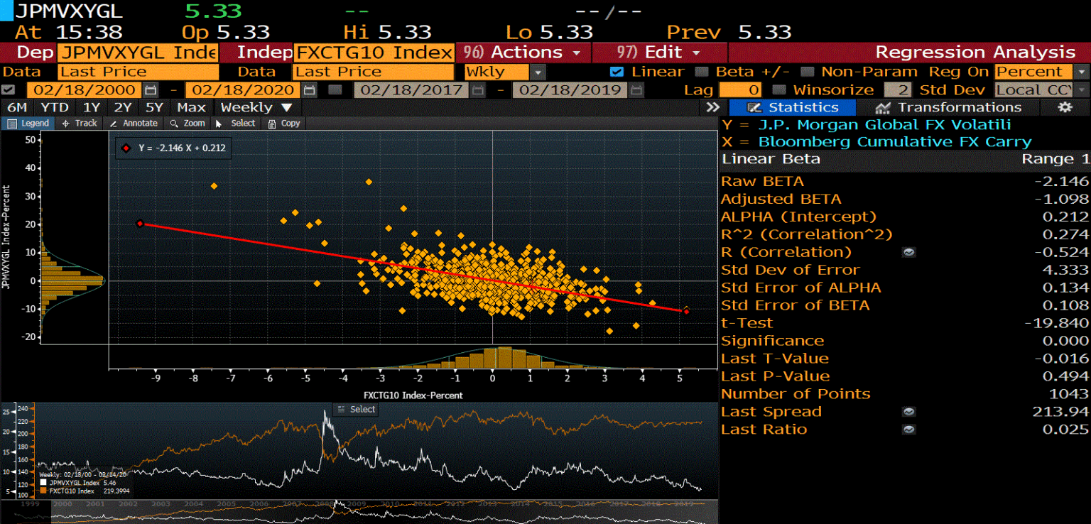Select the 6M range
This screenshot has width=1091, height=524.
click(x=17, y=107)
